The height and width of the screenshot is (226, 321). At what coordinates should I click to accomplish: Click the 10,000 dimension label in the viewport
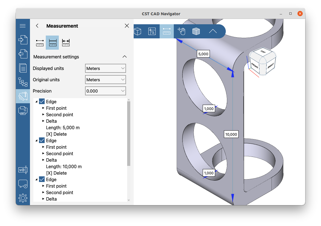pyautogui.click(x=231, y=134)
